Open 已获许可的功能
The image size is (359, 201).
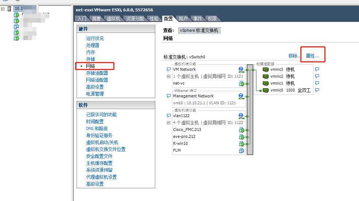point(101,115)
